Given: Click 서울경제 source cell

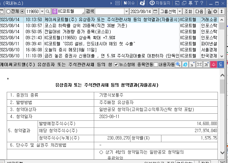Looking at the screenshot, I should (209, 50).
